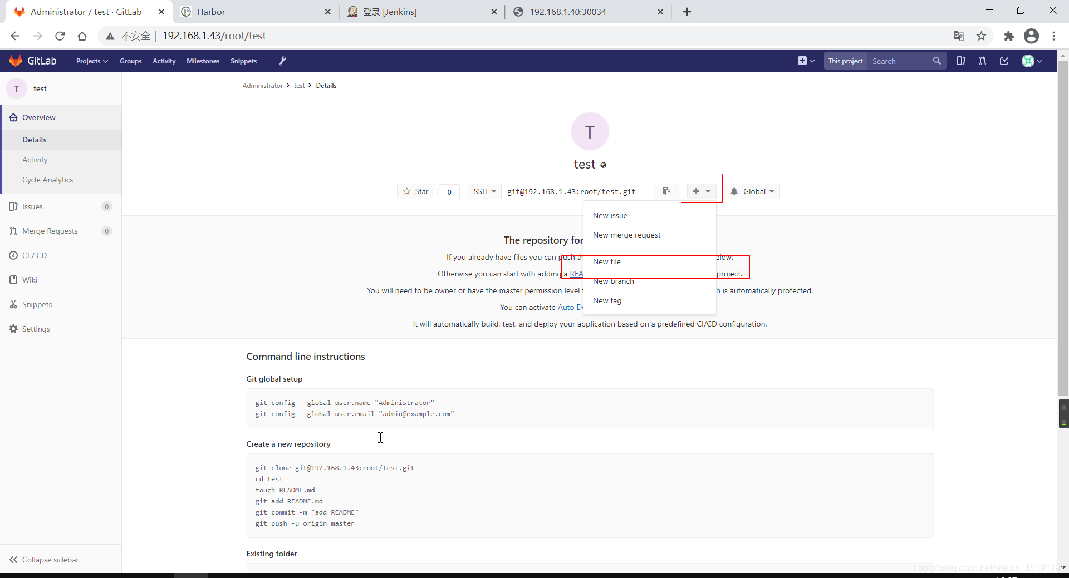Open Milestones in top navigation
Viewport: 1069px width, 578px height.
(203, 61)
